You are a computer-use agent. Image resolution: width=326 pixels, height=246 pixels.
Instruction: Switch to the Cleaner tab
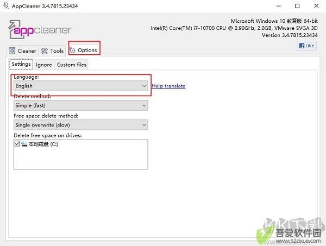(22, 51)
